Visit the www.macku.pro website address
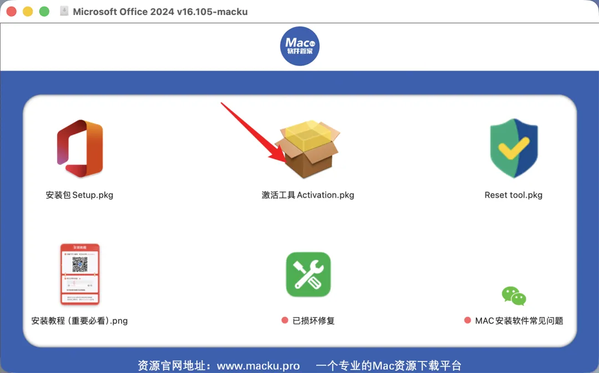Screen dimensions: 599x373 [258, 366]
